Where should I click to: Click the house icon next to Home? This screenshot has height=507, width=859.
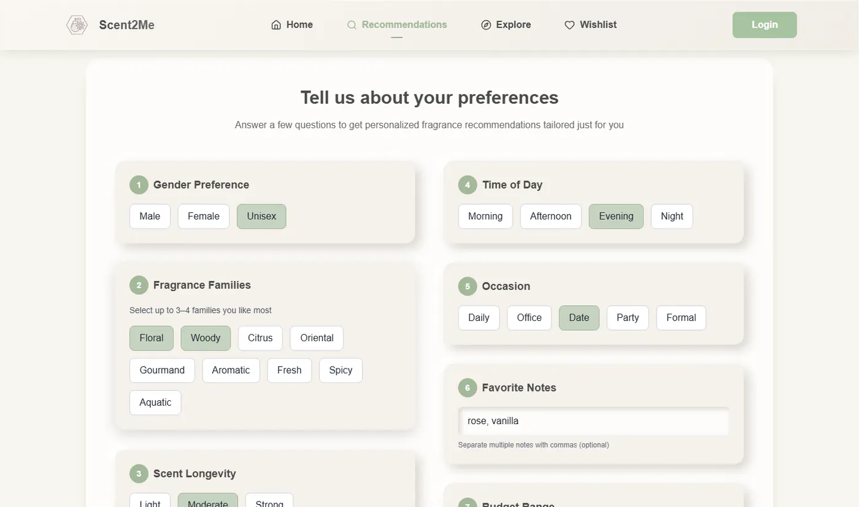(x=276, y=25)
